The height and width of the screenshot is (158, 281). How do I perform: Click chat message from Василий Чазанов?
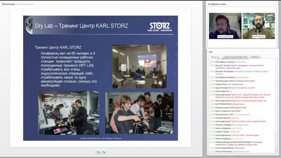237,67
